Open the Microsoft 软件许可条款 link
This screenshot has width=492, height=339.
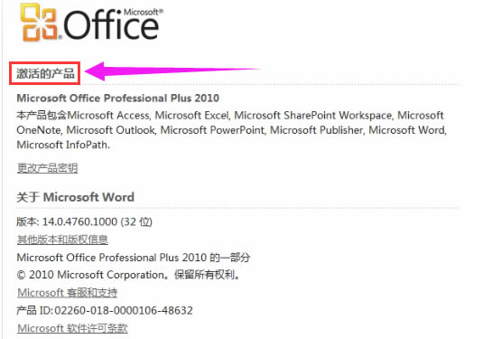(72, 328)
